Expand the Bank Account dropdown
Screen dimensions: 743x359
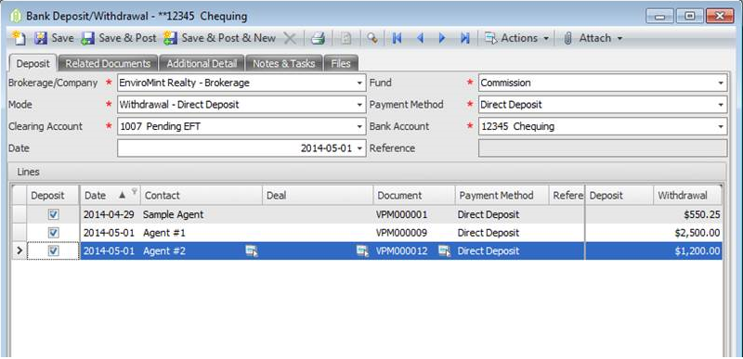721,126
